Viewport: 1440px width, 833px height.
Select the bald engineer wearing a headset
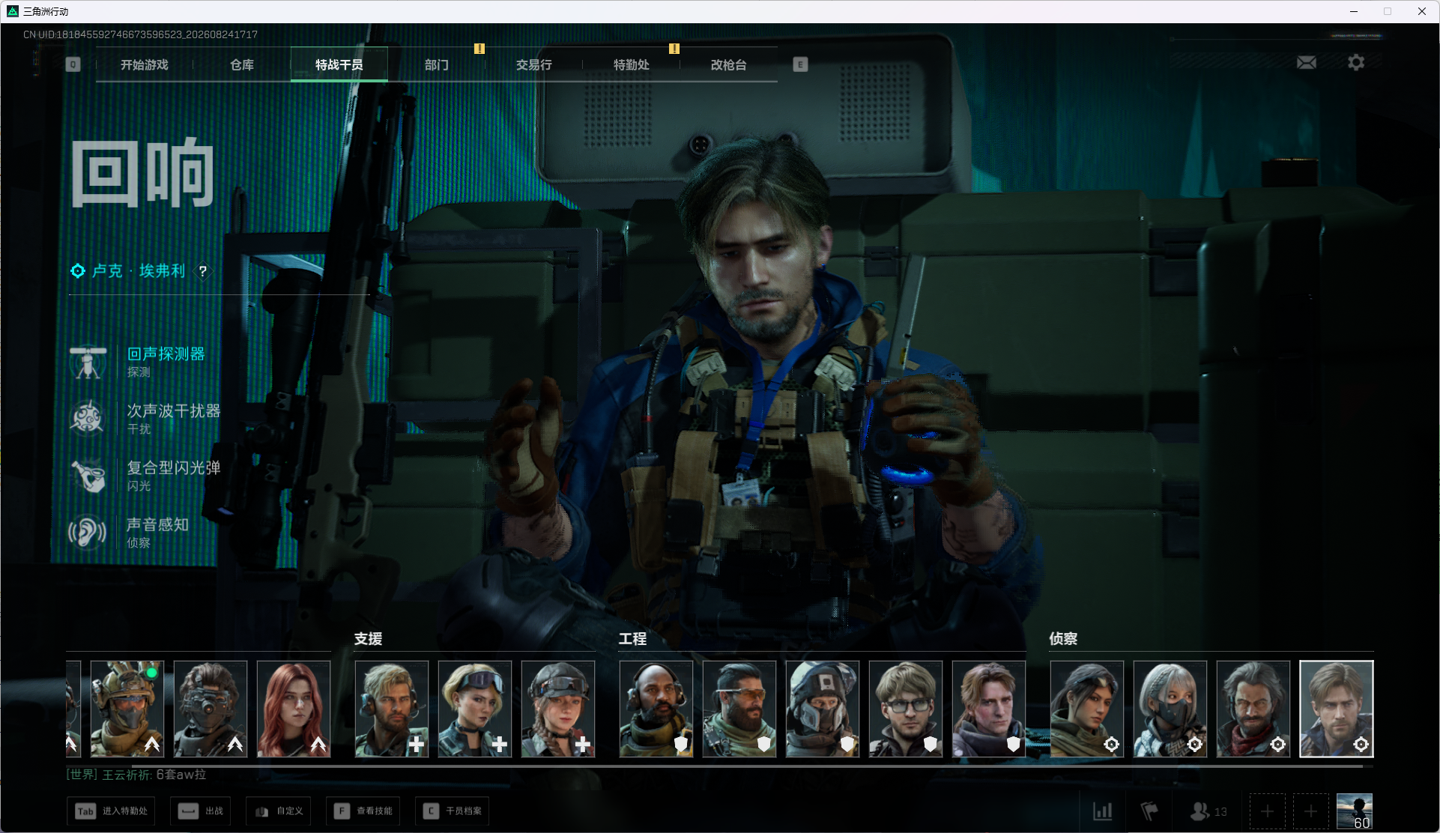click(x=656, y=709)
